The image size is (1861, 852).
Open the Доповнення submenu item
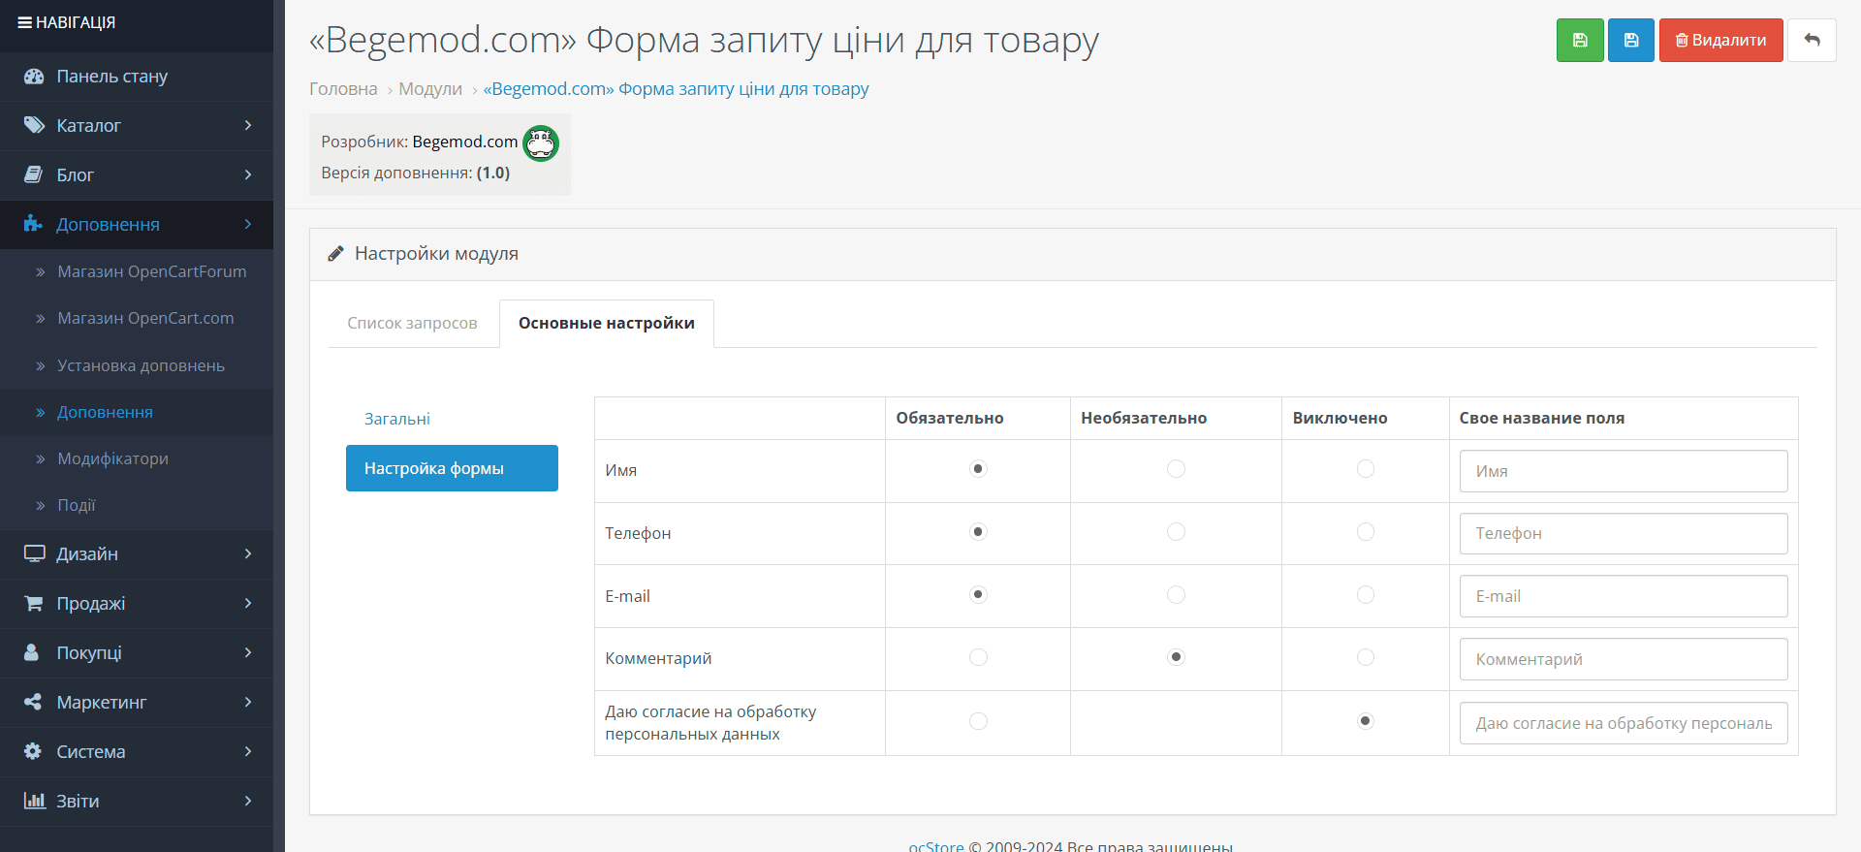[105, 413]
